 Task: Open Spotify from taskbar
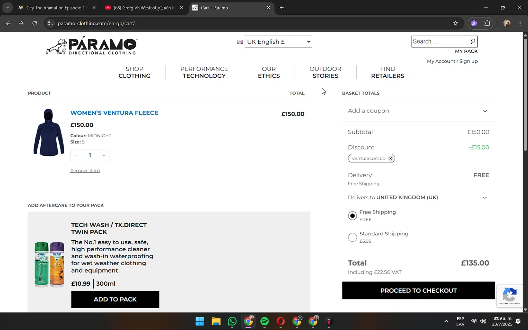(x=264, y=322)
